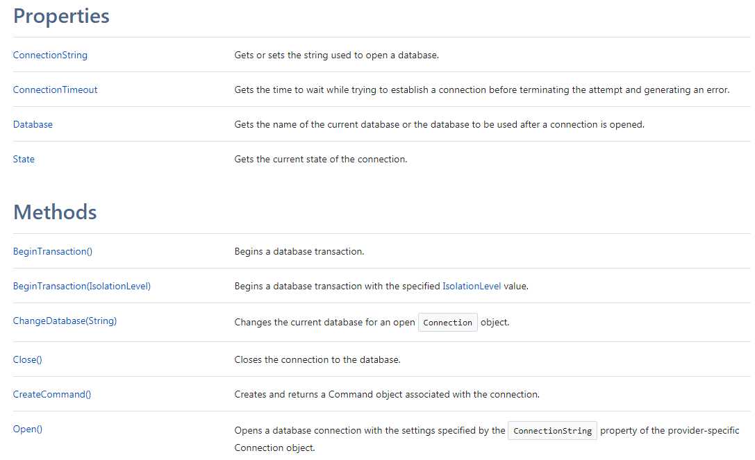Image resolution: width=755 pixels, height=460 pixels.
Task: Open the Close() method link
Action: coord(28,360)
